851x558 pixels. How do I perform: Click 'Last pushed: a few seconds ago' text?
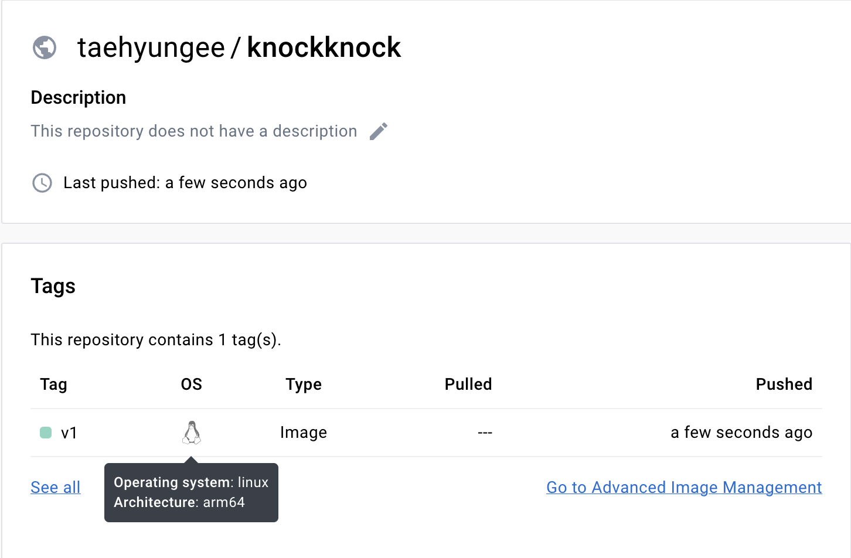coord(185,183)
